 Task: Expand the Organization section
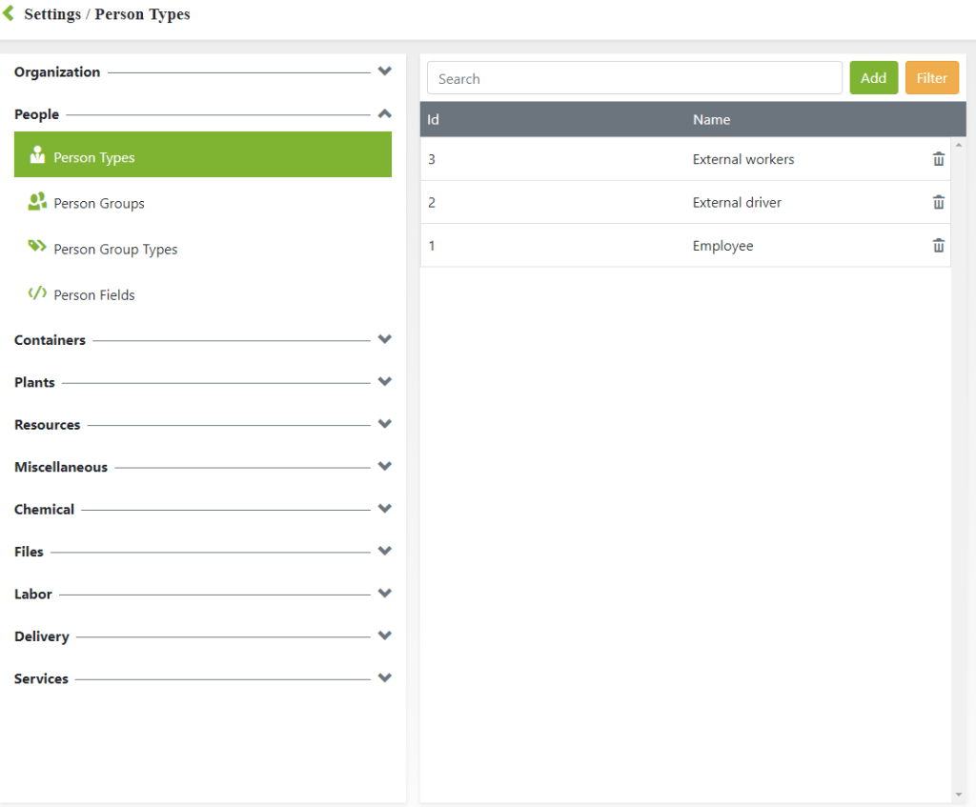[384, 71]
